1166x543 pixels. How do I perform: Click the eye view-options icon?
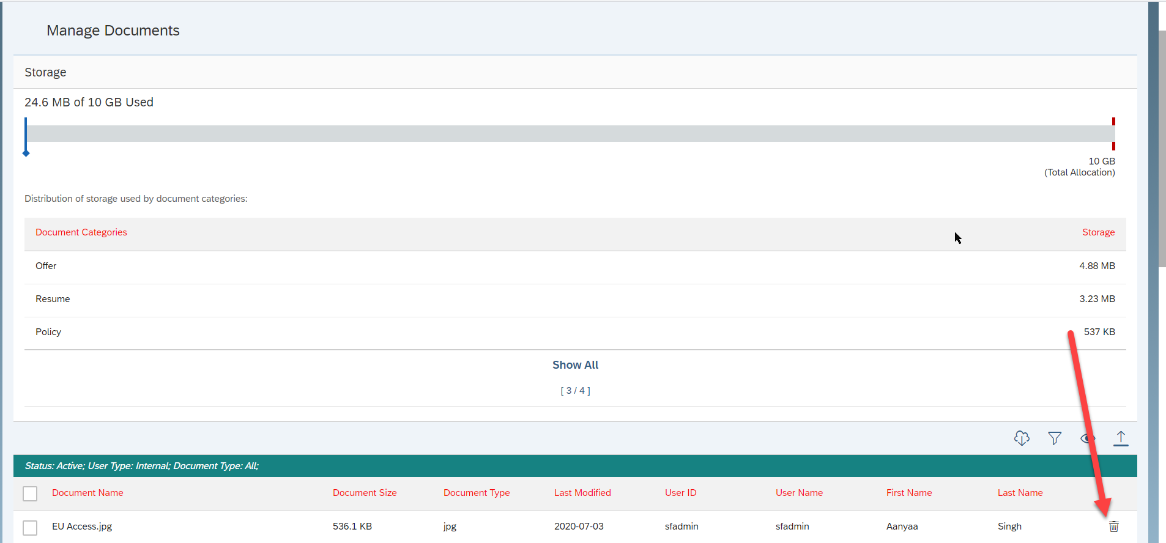click(x=1088, y=438)
